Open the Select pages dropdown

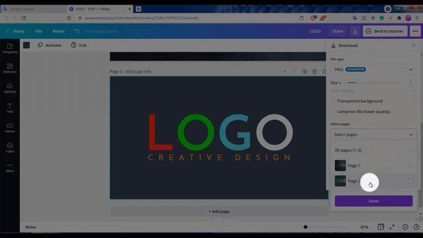click(373, 134)
